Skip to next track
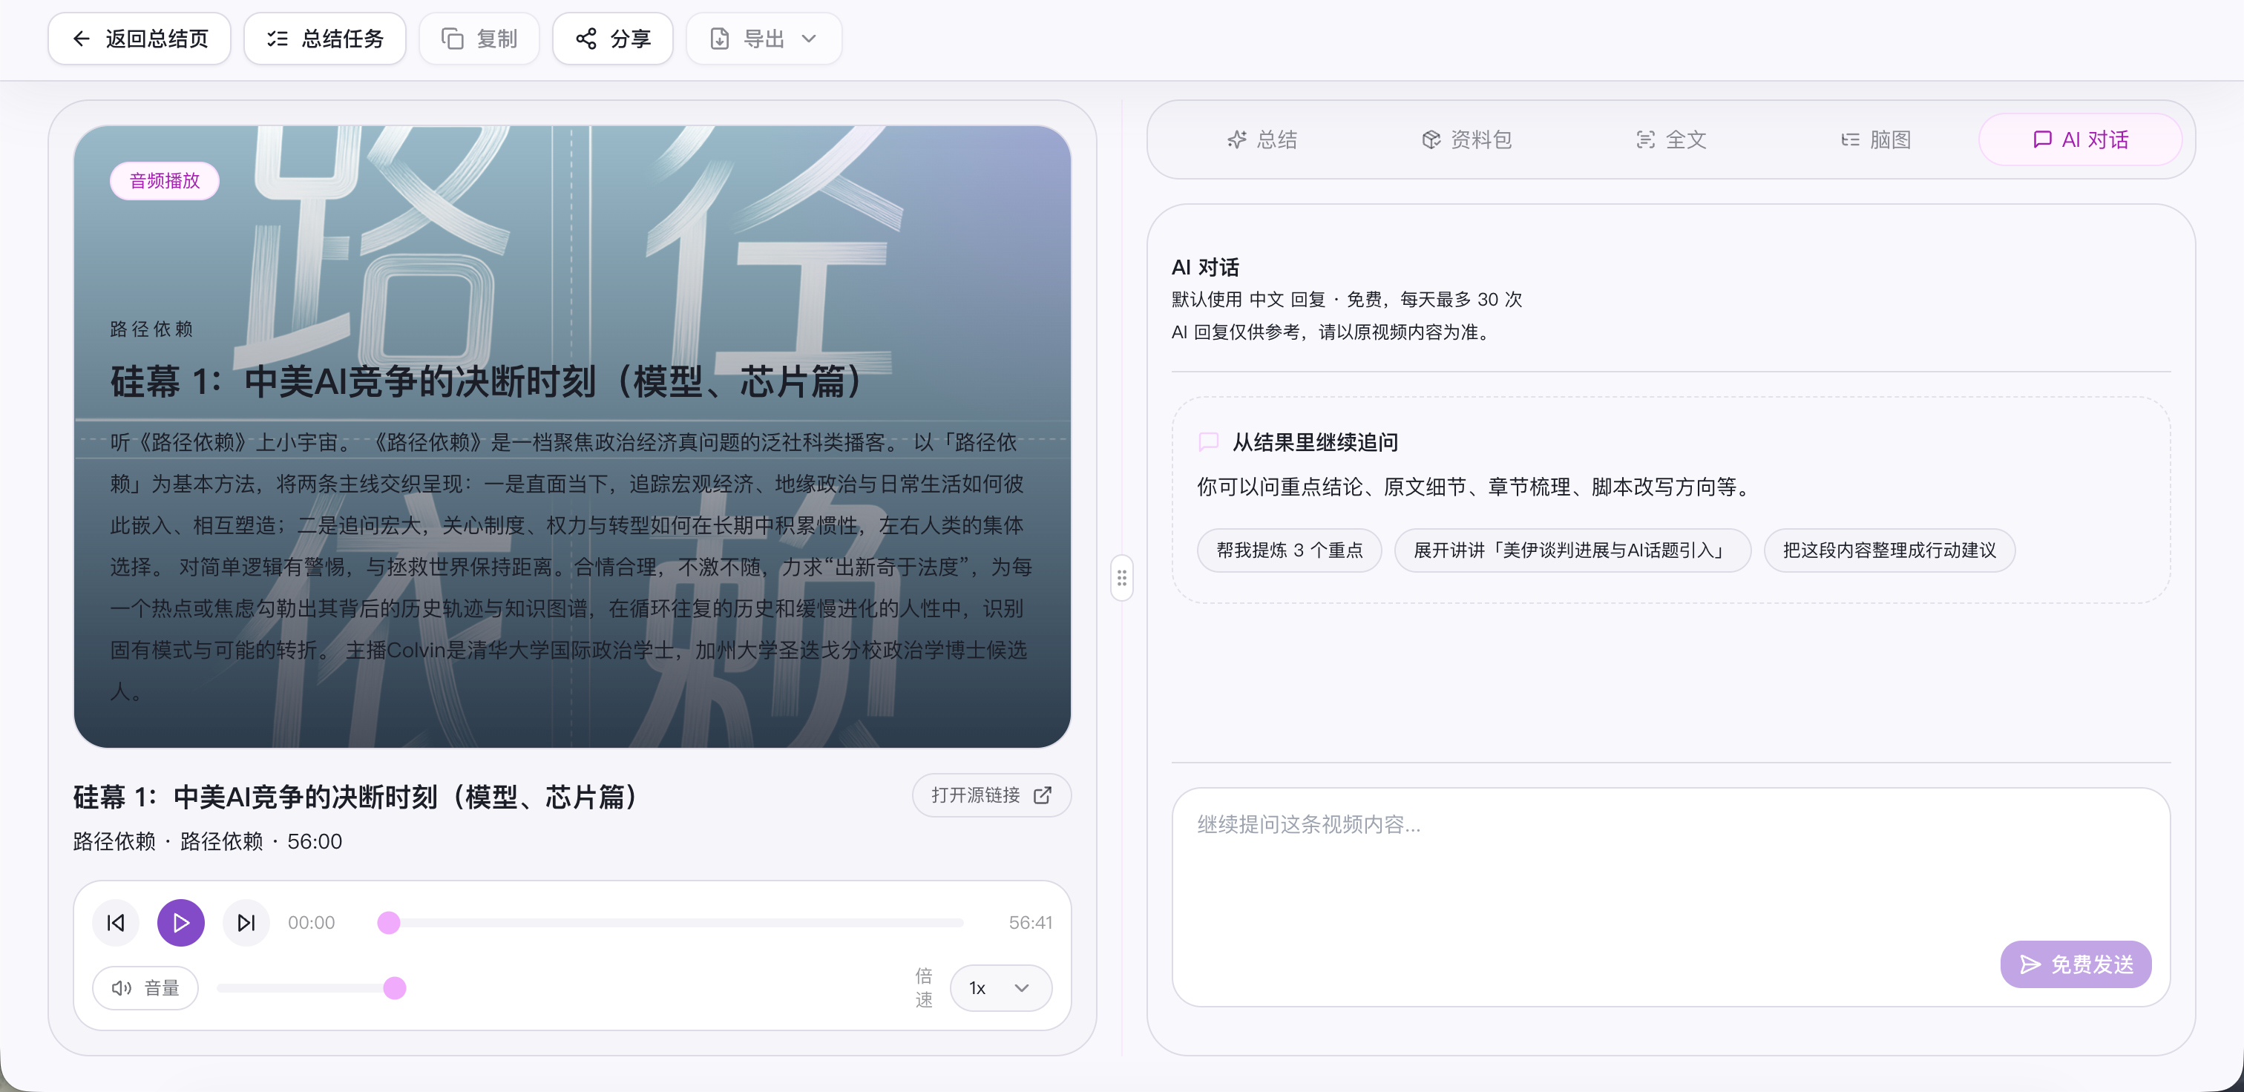2244x1092 pixels. tap(246, 922)
